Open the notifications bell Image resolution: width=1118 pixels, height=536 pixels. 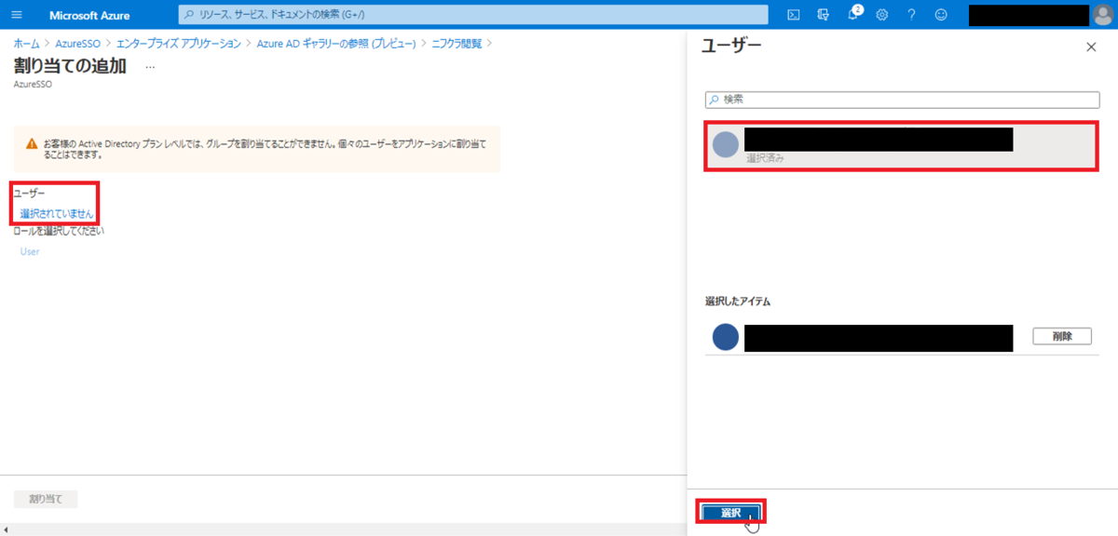tap(852, 15)
